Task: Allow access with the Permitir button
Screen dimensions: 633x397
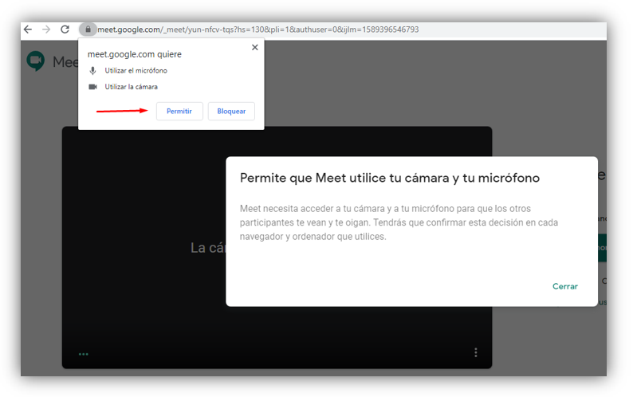Action: (179, 111)
